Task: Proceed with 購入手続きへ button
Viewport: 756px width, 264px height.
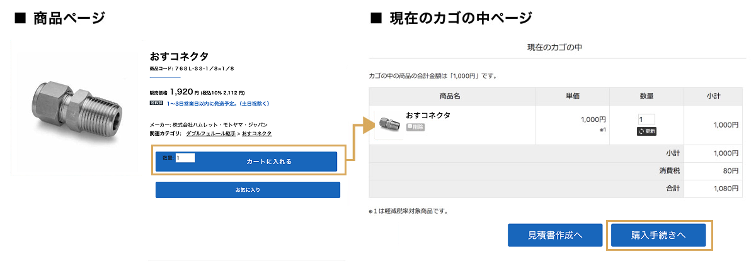Action: point(658,235)
